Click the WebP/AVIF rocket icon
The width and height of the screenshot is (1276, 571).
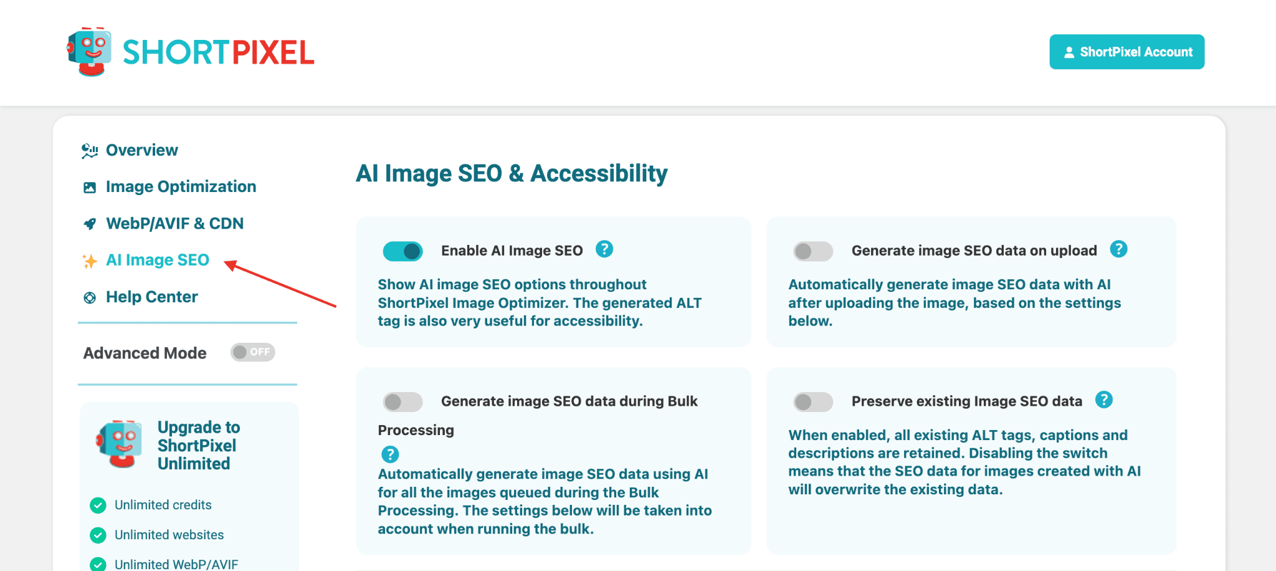click(x=90, y=224)
